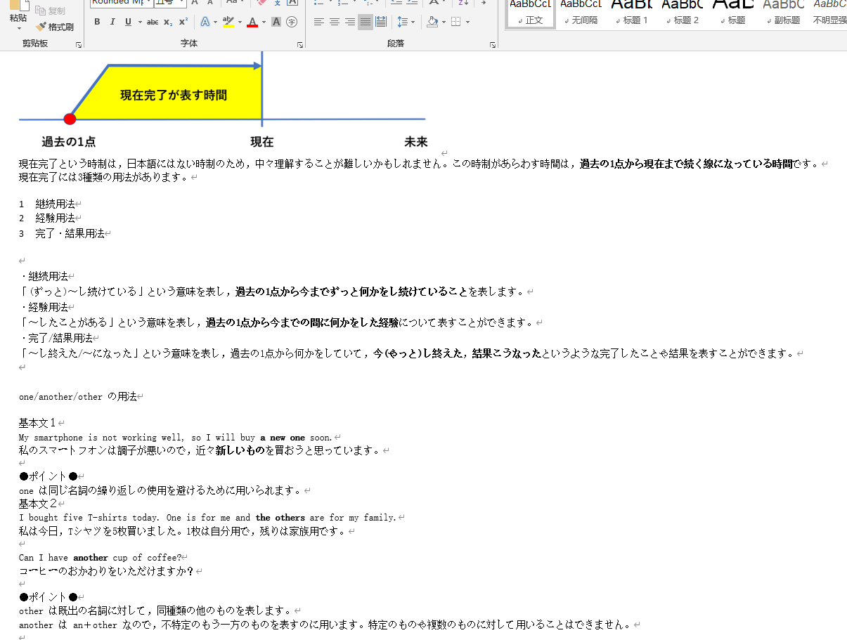The height and width of the screenshot is (640, 847).
Task: Open the Font group dialog launcher
Action: [299, 44]
